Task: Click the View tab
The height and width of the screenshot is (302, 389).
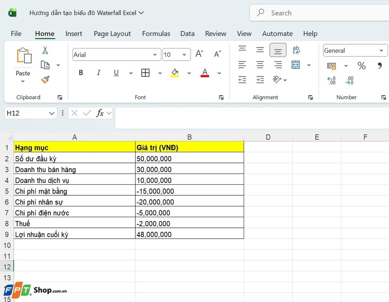Action: click(244, 33)
